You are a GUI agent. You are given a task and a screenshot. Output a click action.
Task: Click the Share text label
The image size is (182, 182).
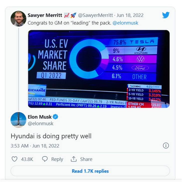point(86,159)
